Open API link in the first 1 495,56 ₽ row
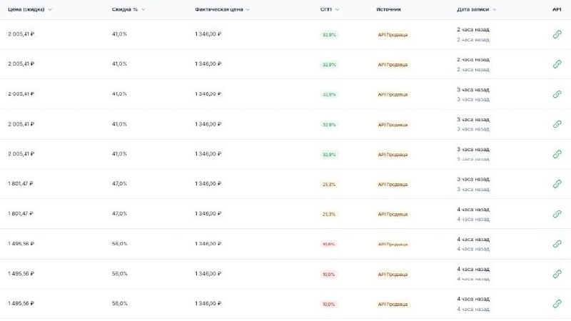This screenshot has height=321, width=571. [x=557, y=244]
